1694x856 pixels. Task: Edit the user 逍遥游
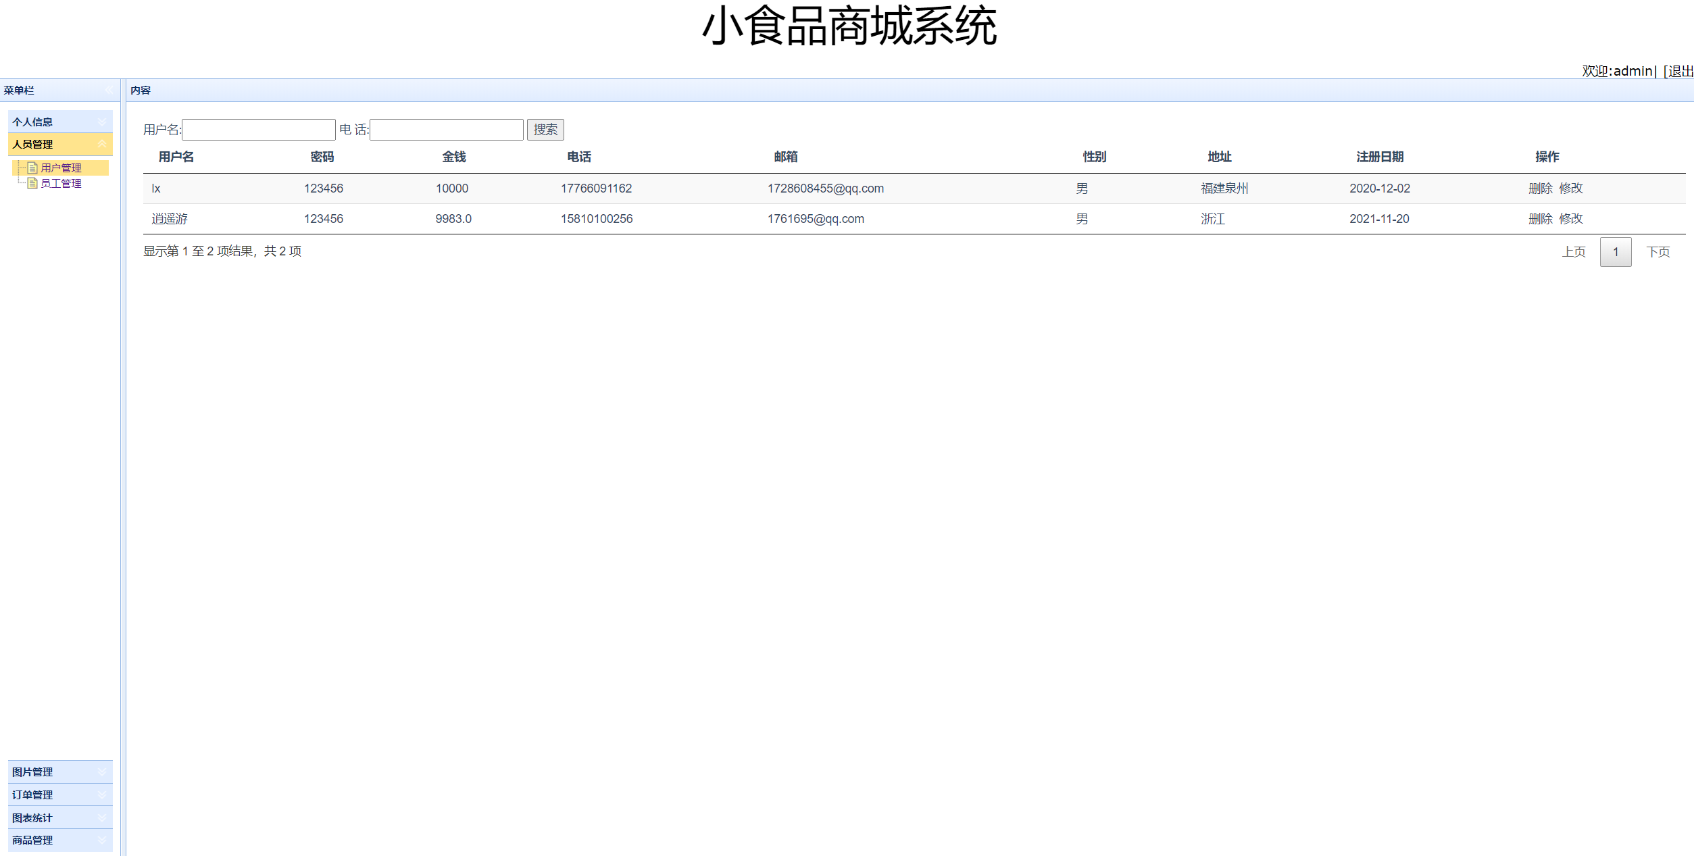(x=1571, y=219)
